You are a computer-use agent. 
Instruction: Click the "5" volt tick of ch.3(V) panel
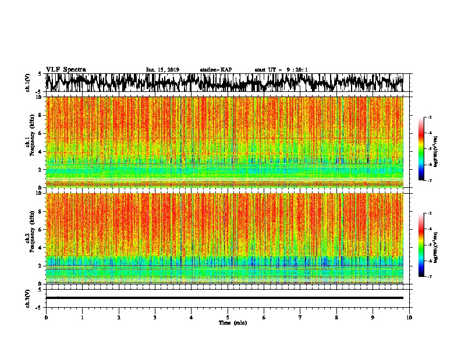40,290
